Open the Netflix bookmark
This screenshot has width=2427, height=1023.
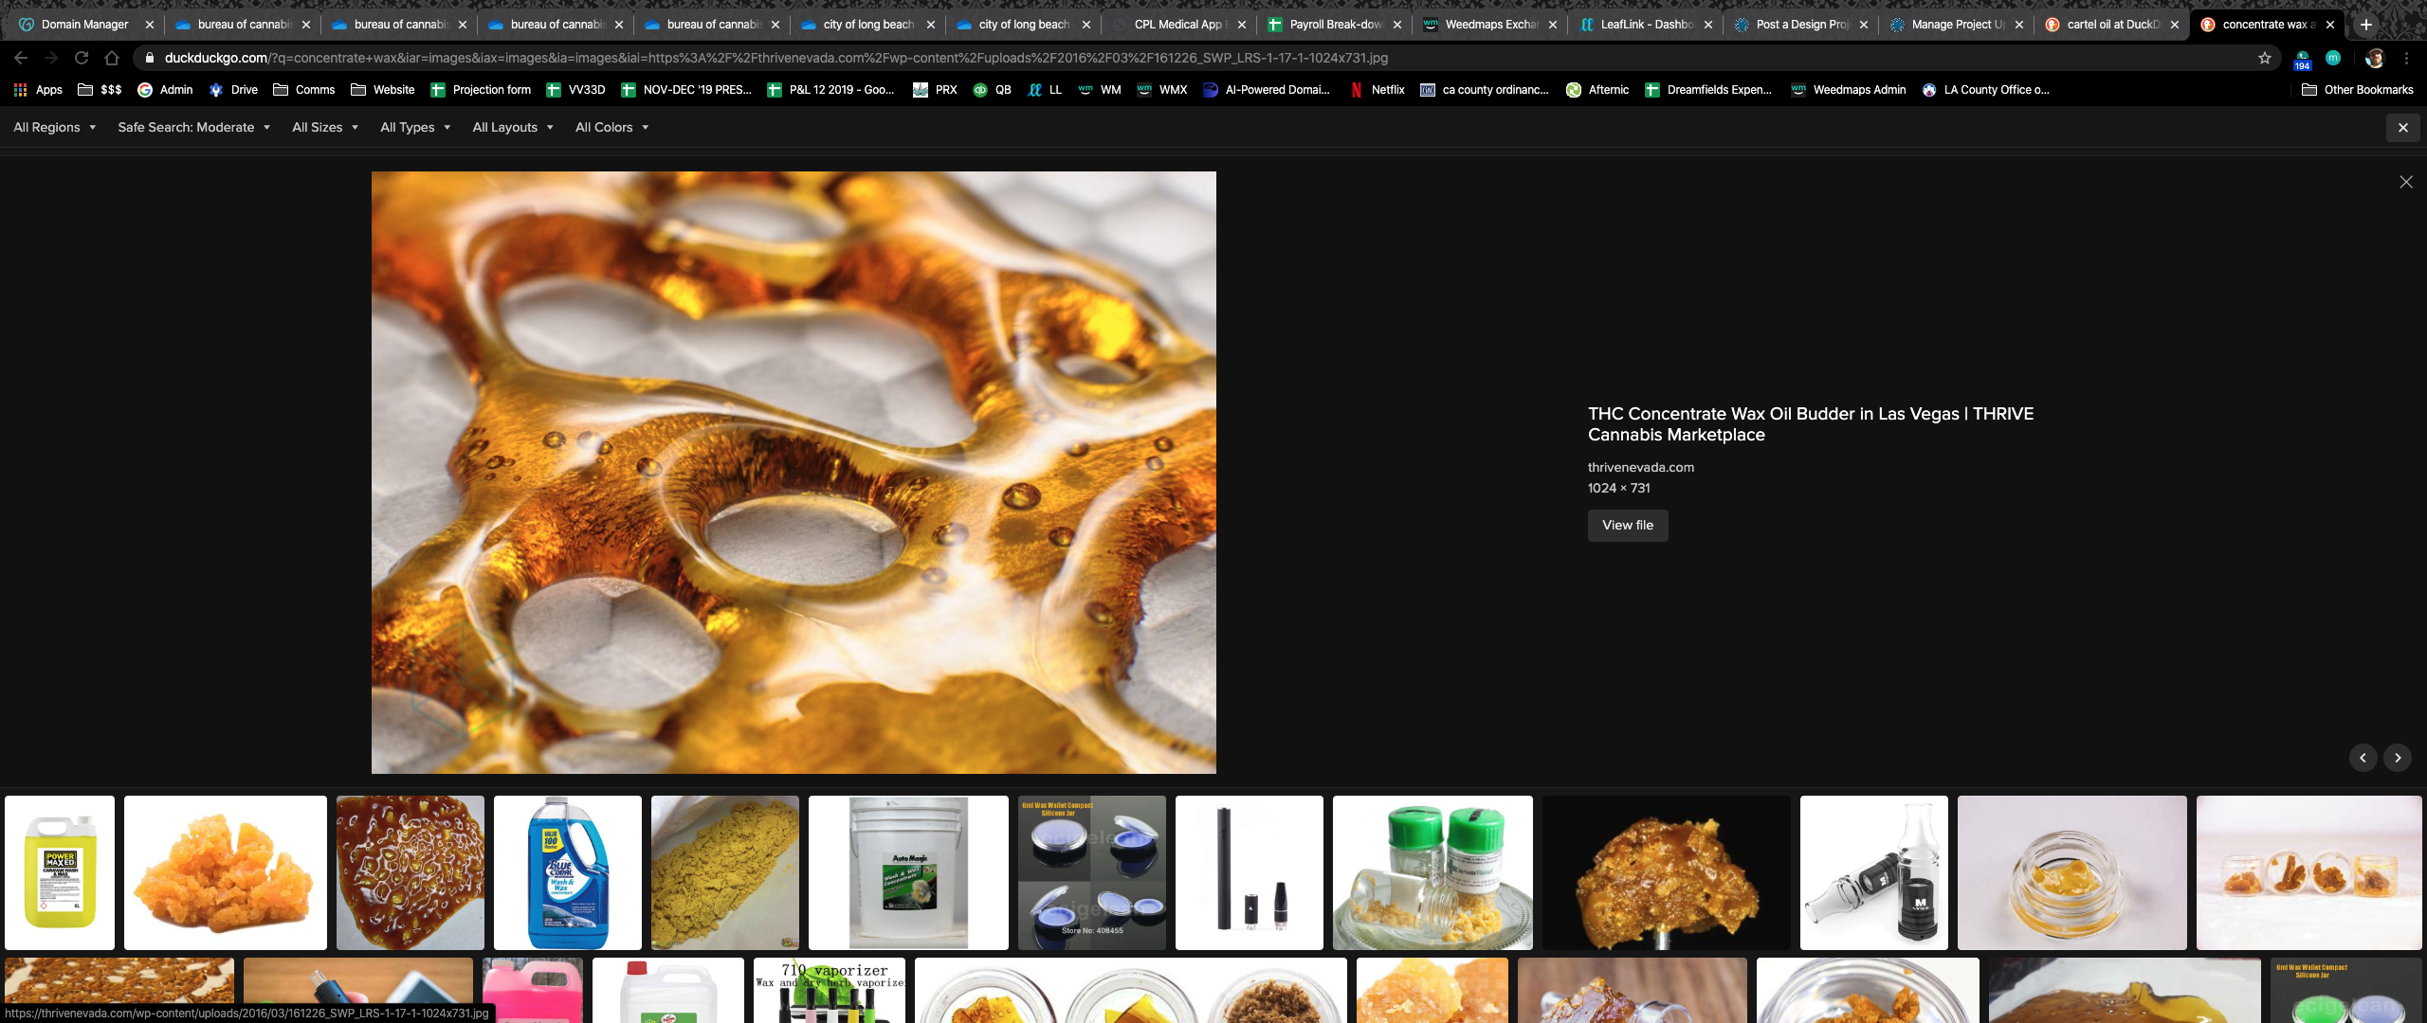1378,90
